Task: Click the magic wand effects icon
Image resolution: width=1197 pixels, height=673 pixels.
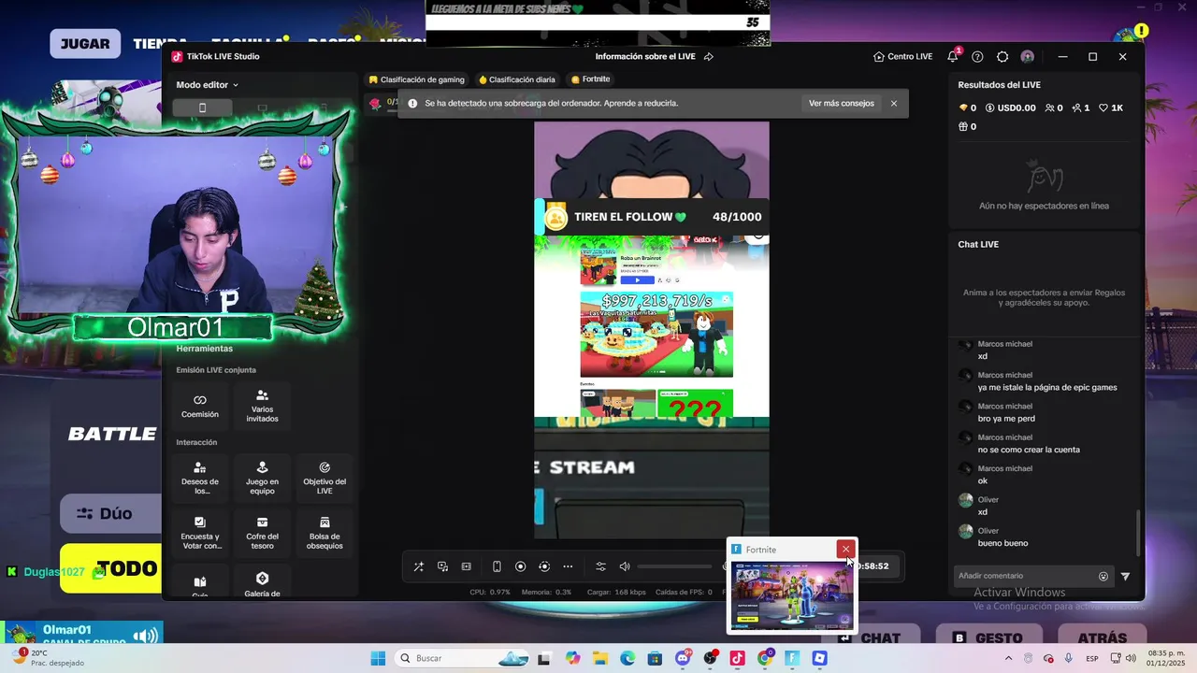Action: [419, 566]
